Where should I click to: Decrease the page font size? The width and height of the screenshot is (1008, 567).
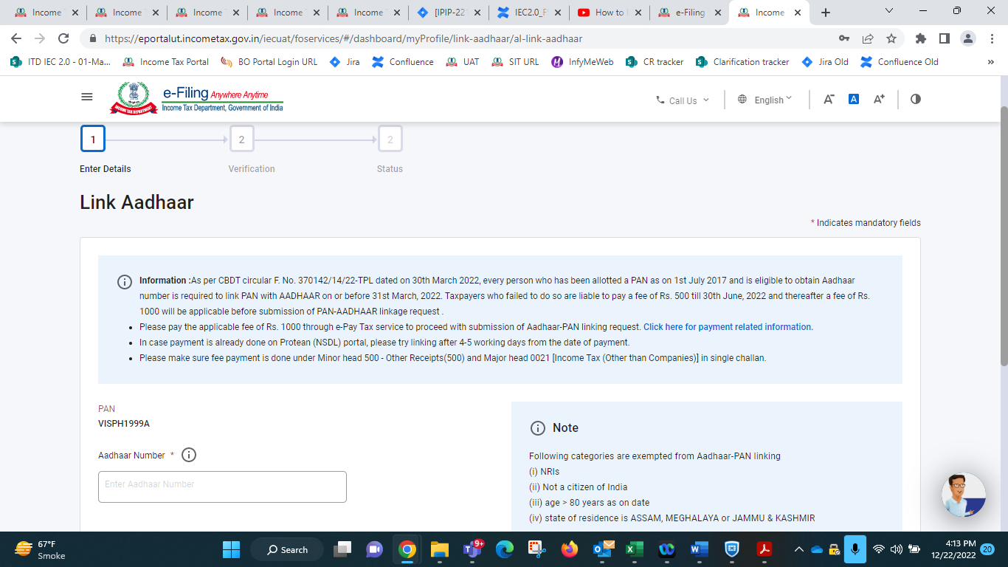click(x=827, y=98)
